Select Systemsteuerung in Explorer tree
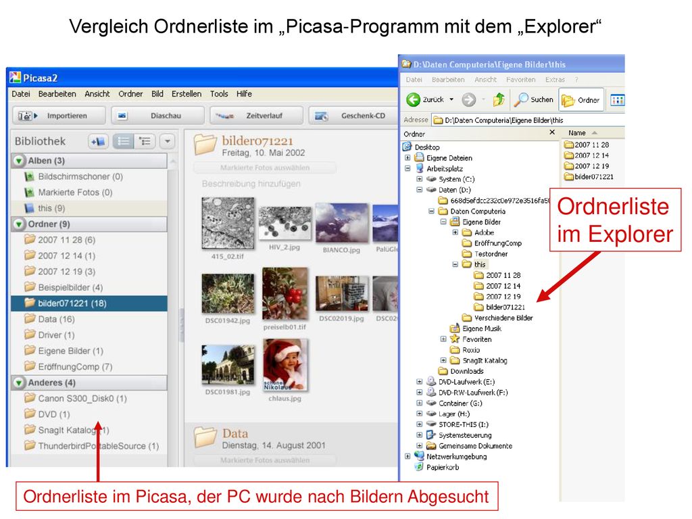692x519 pixels. coord(459,435)
